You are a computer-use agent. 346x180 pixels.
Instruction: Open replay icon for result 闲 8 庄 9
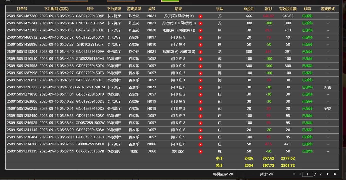click(200, 102)
